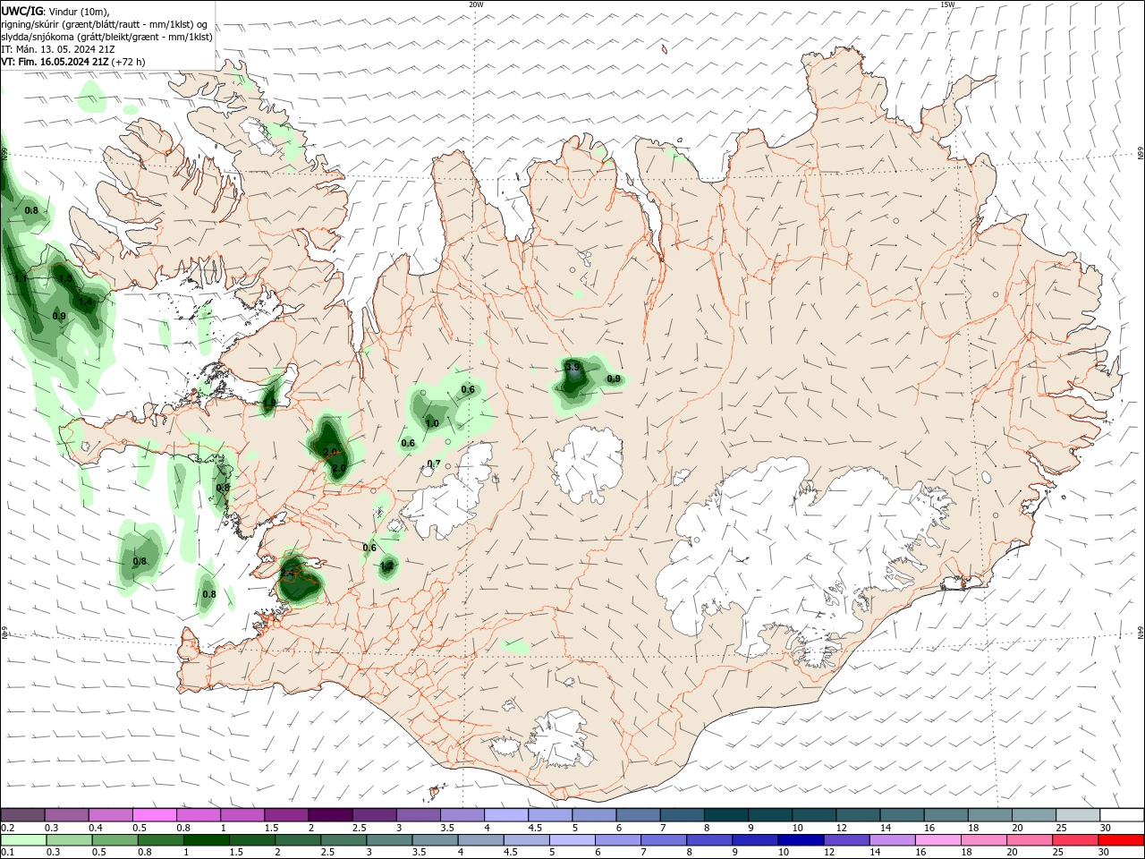Click the '66N' latitude label on right edge
Viewport: 1145px width, 859px height.
click(x=1141, y=154)
